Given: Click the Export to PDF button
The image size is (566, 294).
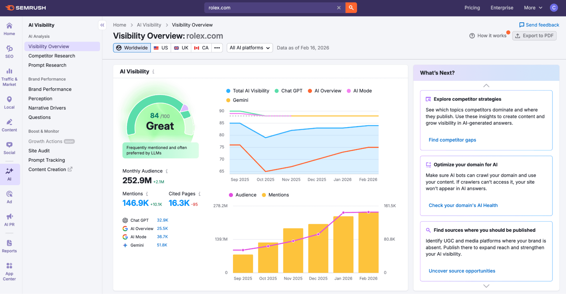Looking at the screenshot, I should point(534,36).
